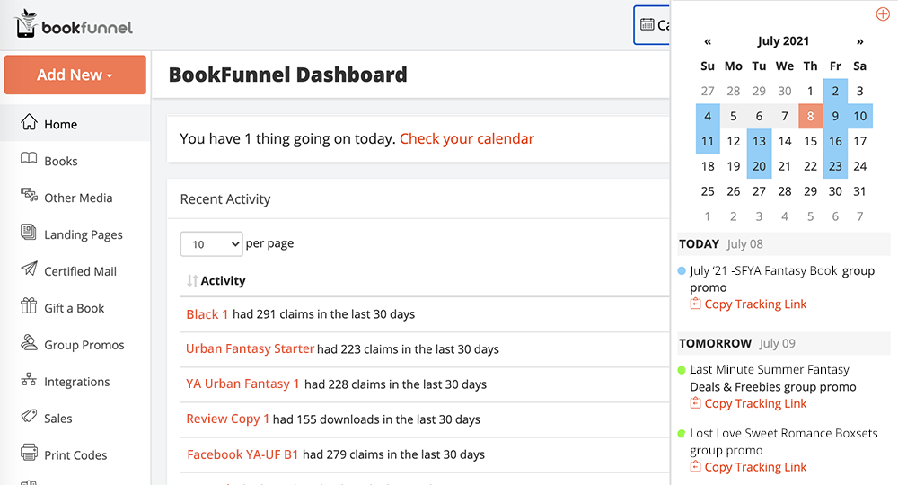The width and height of the screenshot is (898, 485).
Task: Copy Tracking Link for Lost Love Sweet Romance
Action: (755, 467)
